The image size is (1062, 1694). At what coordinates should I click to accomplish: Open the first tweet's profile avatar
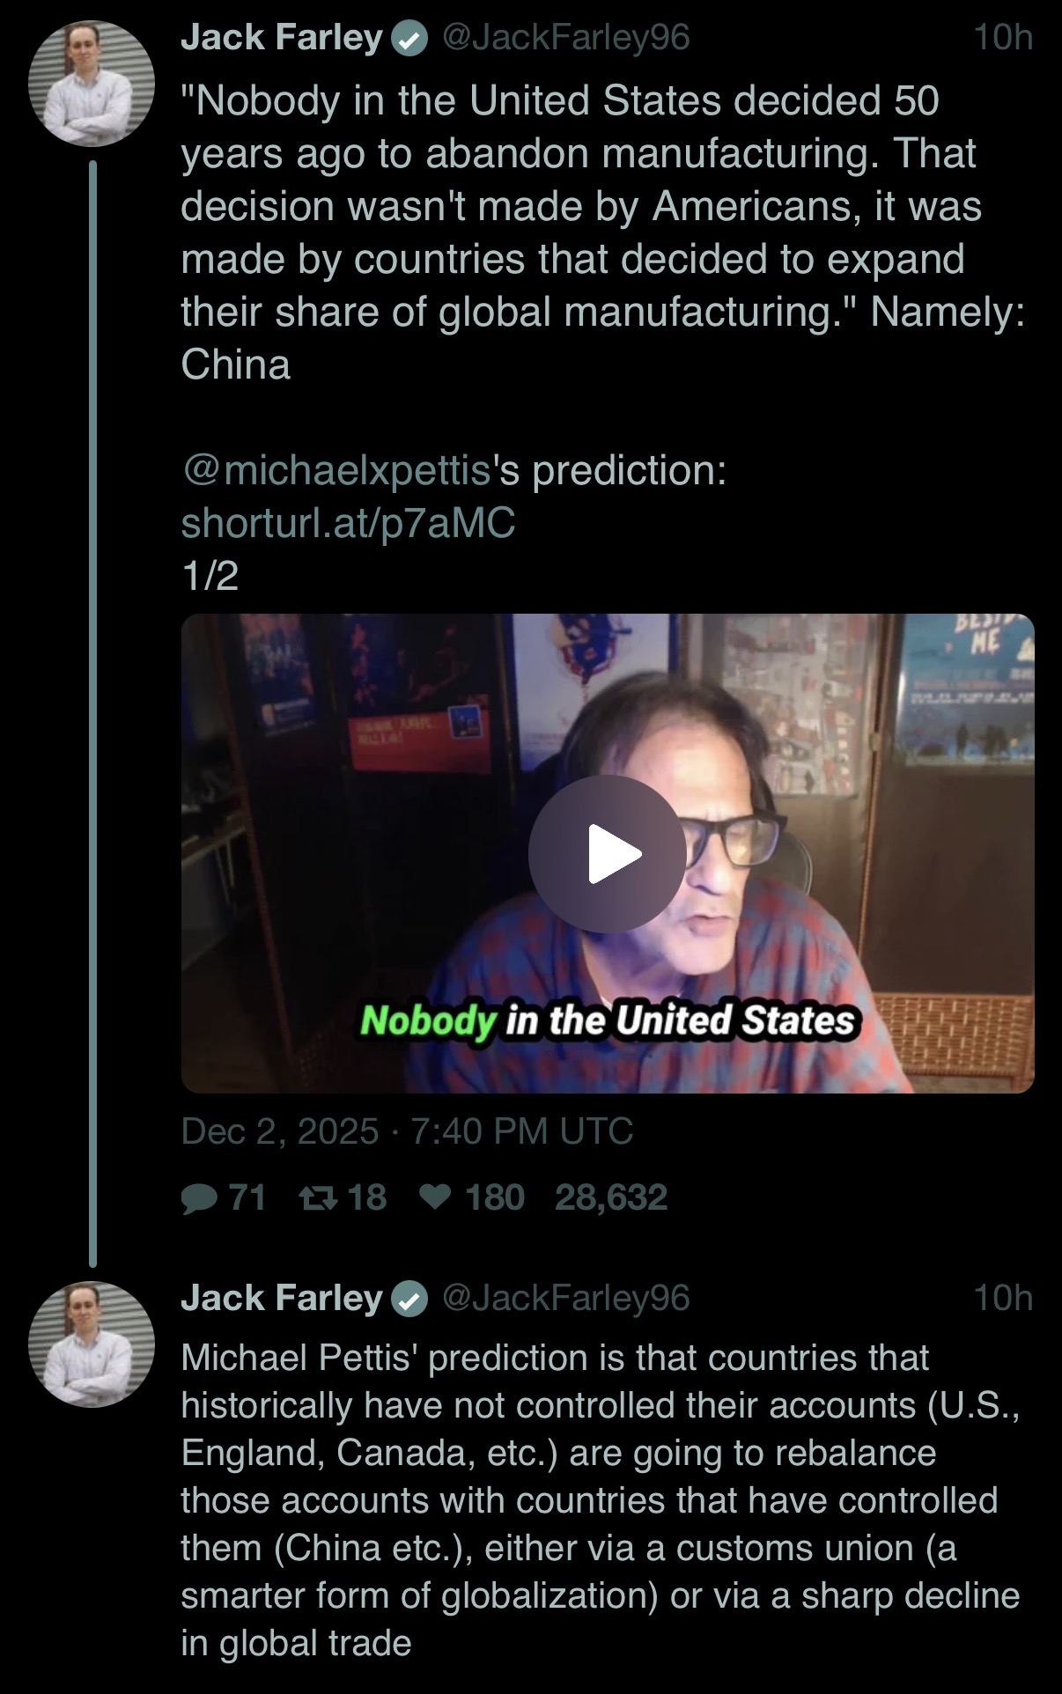(x=92, y=84)
